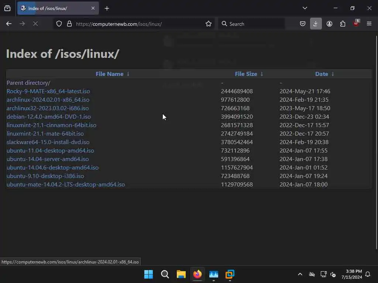378x283 pixels.
Task: Open File Explorer from taskbar
Action: pyautogui.click(x=181, y=274)
